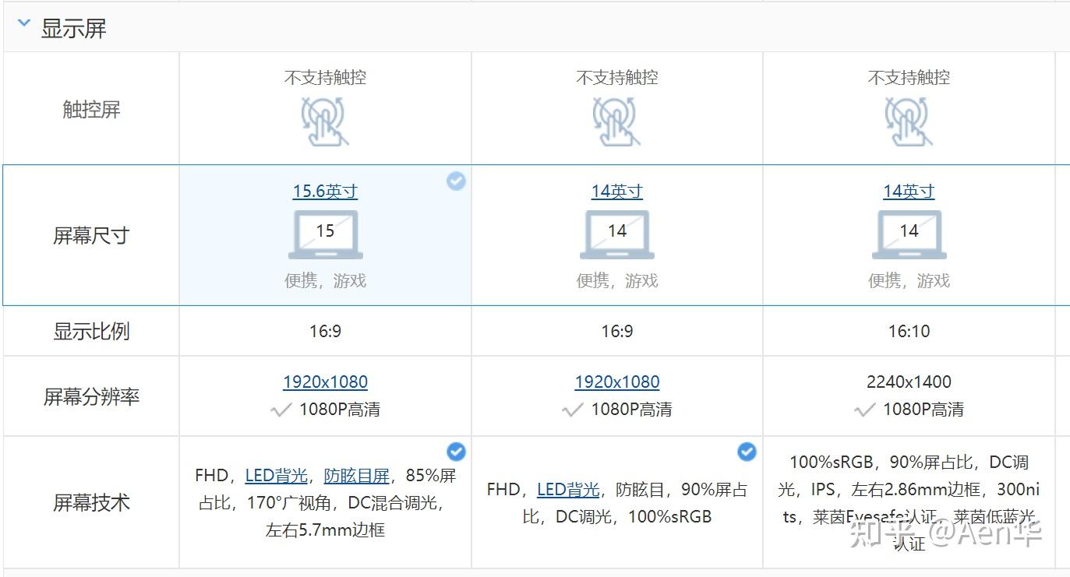
Task: Click the first column 1080P高清 checkmark icon
Action: [281, 410]
